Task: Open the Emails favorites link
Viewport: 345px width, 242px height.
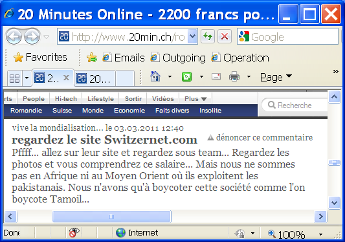Action: pos(124,58)
